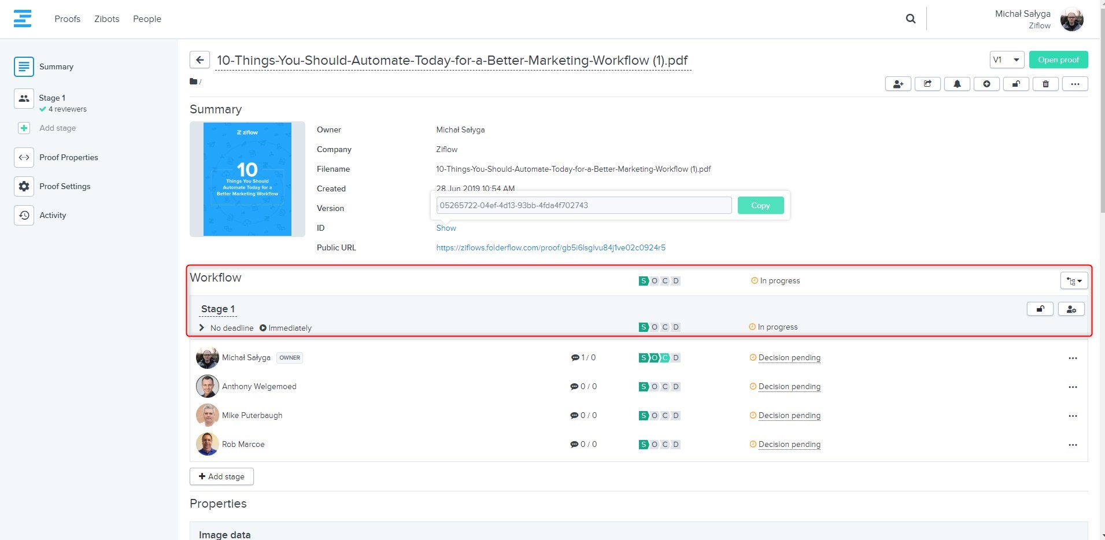Screen dimensions: 1105x540
Task: Open the Stage 1 reviewer settings icon
Action: (1071, 309)
